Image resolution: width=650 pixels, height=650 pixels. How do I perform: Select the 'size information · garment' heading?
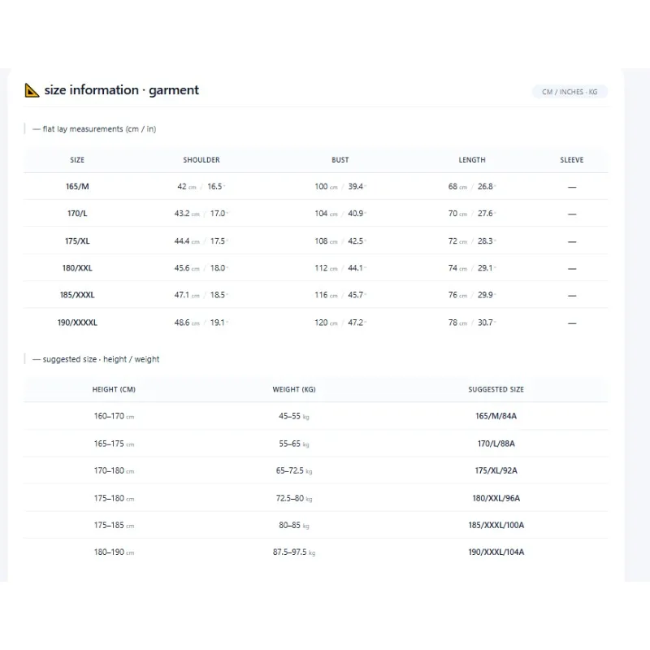point(121,90)
